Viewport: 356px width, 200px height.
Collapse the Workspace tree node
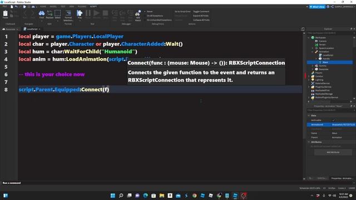point(309,38)
